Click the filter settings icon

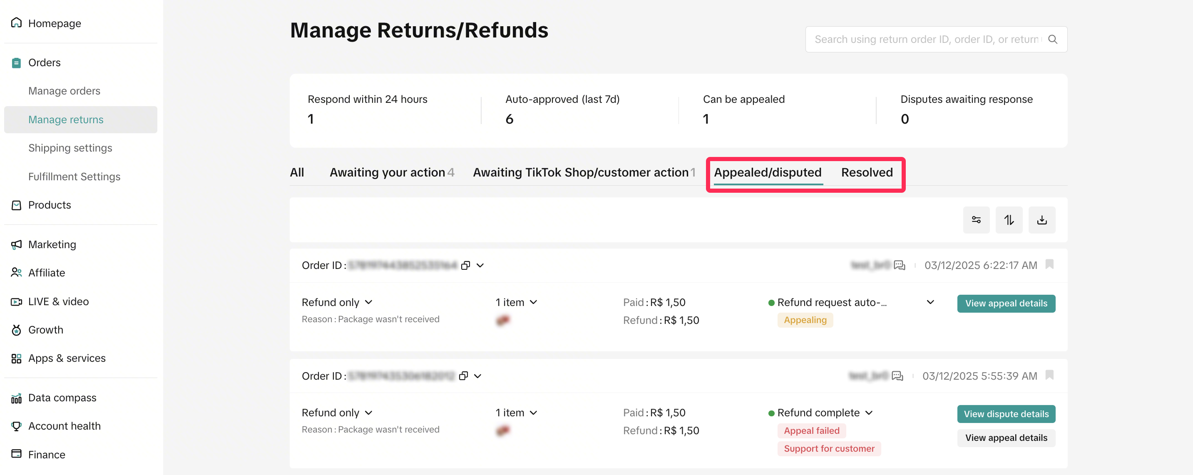976,220
